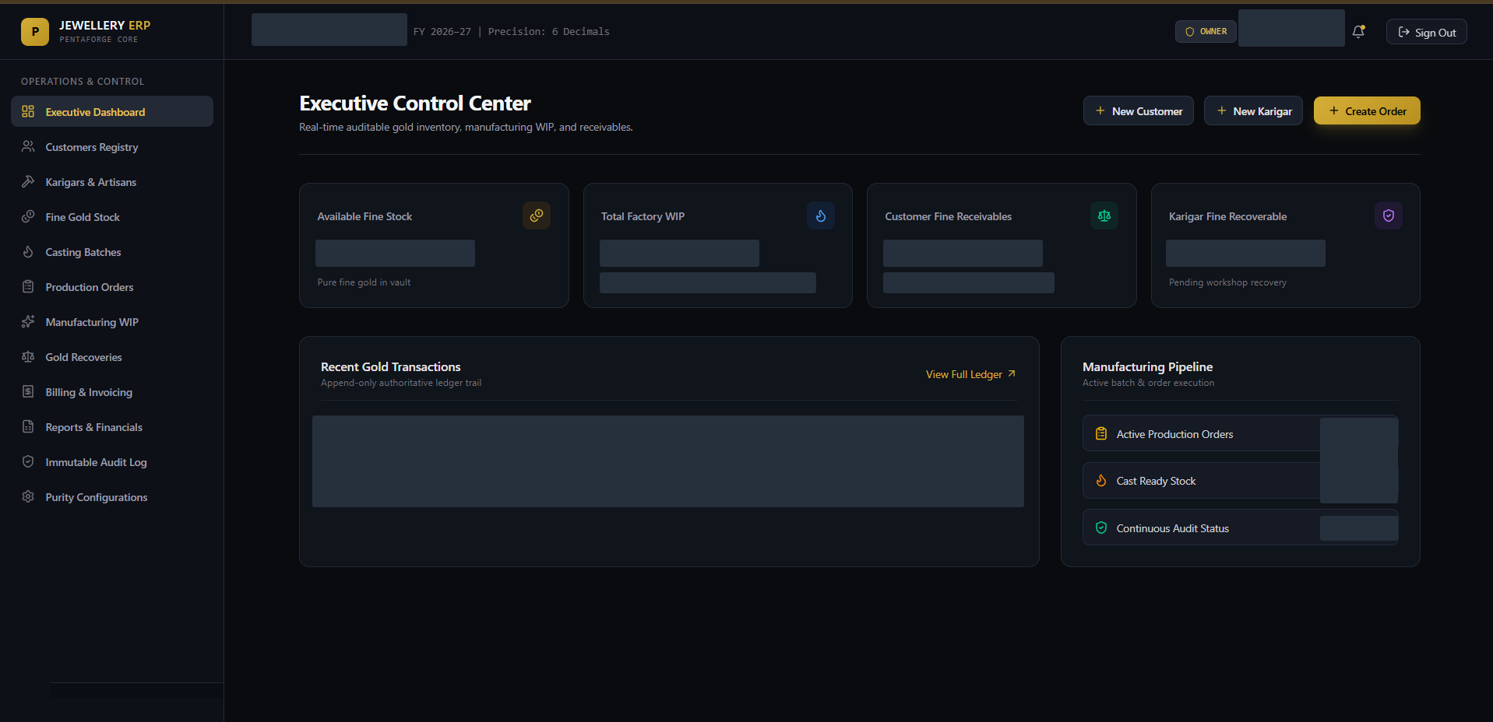The height and width of the screenshot is (722, 1493).
Task: Click the Billing & Invoicing receipt icon
Action: [x=28, y=391]
